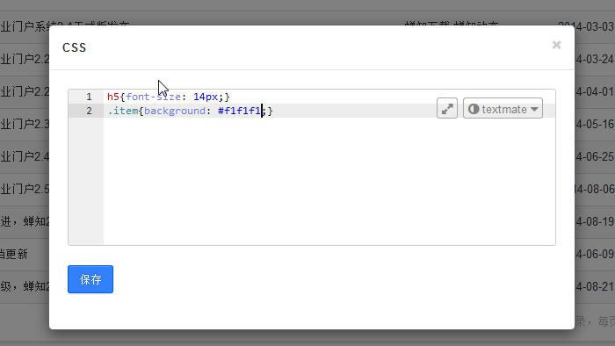
Task: Open the textmate theme dropdown
Action: pos(503,109)
